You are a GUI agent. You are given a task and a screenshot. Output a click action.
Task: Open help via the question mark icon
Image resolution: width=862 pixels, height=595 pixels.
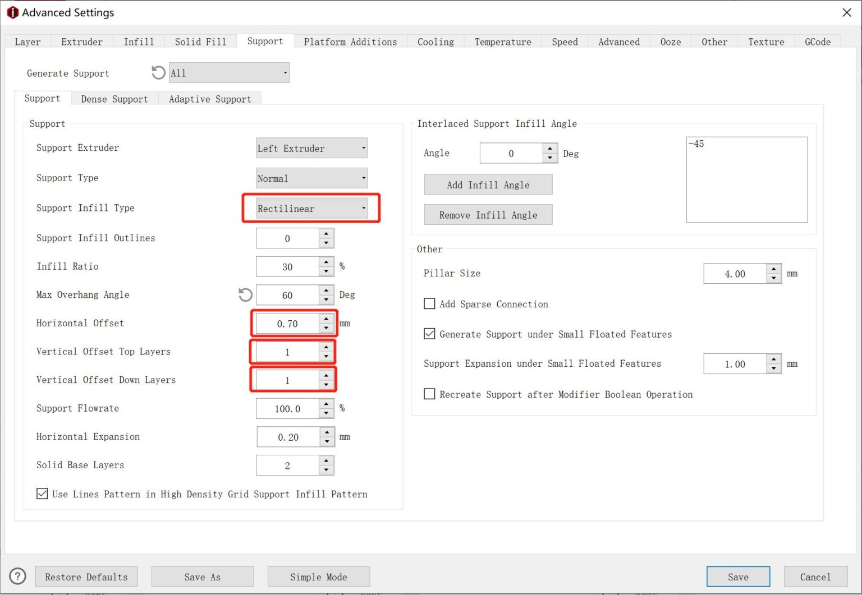coord(18,576)
